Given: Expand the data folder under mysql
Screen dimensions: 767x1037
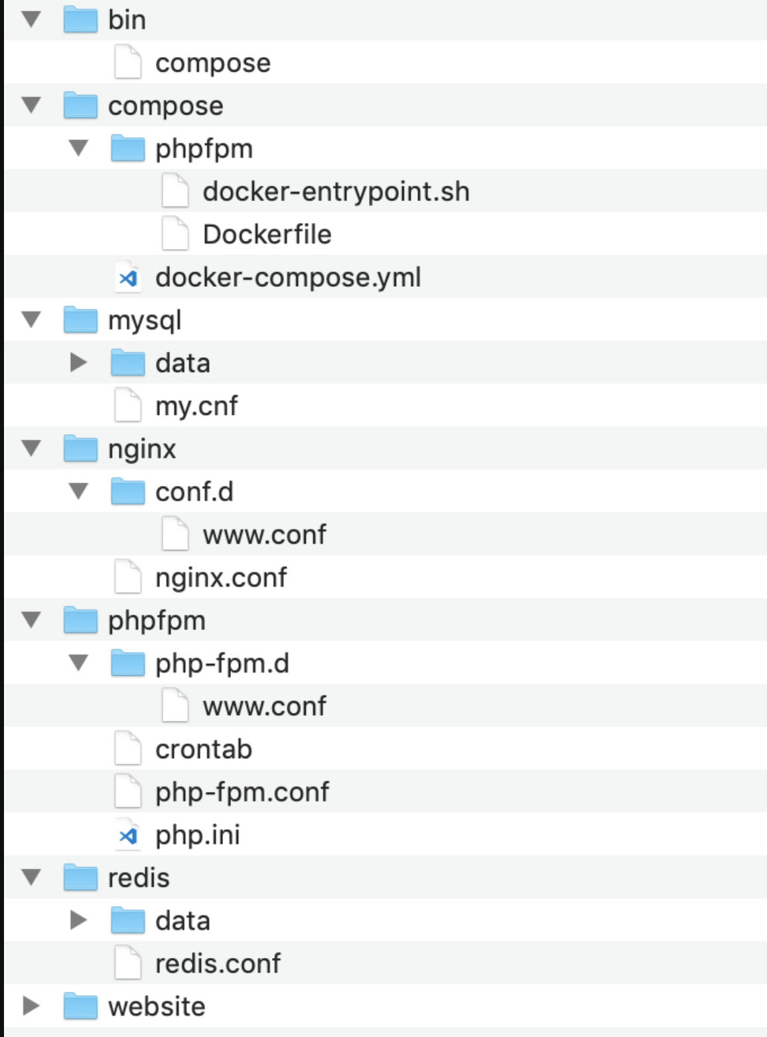Looking at the screenshot, I should 78,362.
